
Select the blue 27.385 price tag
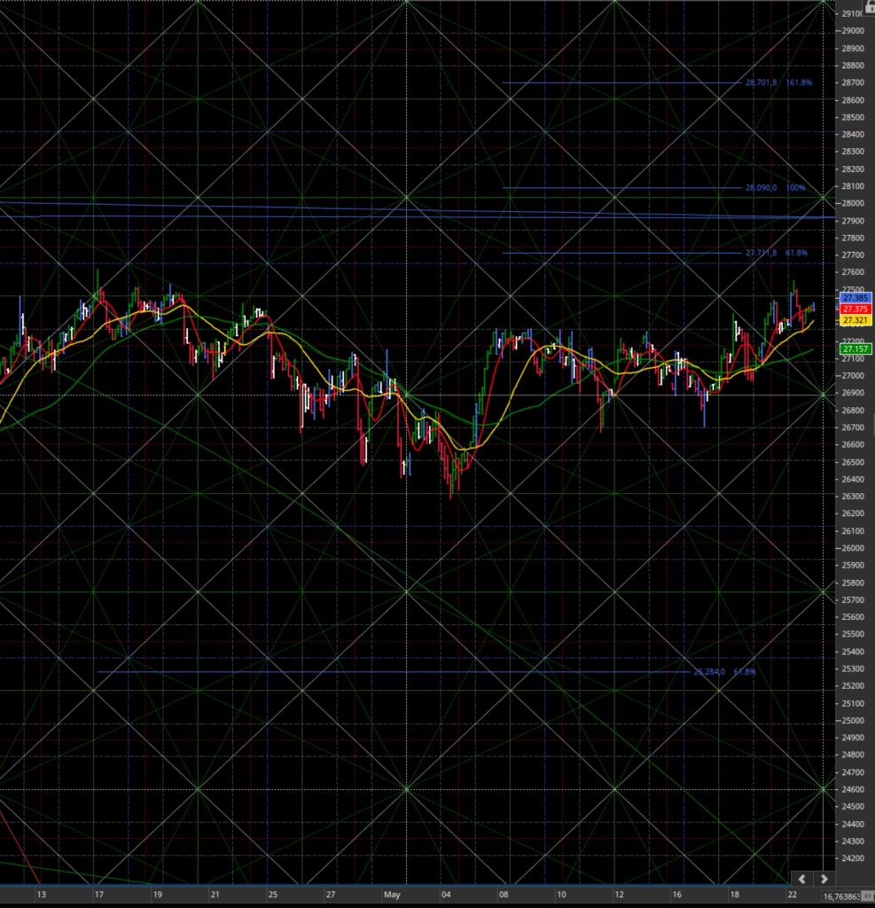coord(855,298)
